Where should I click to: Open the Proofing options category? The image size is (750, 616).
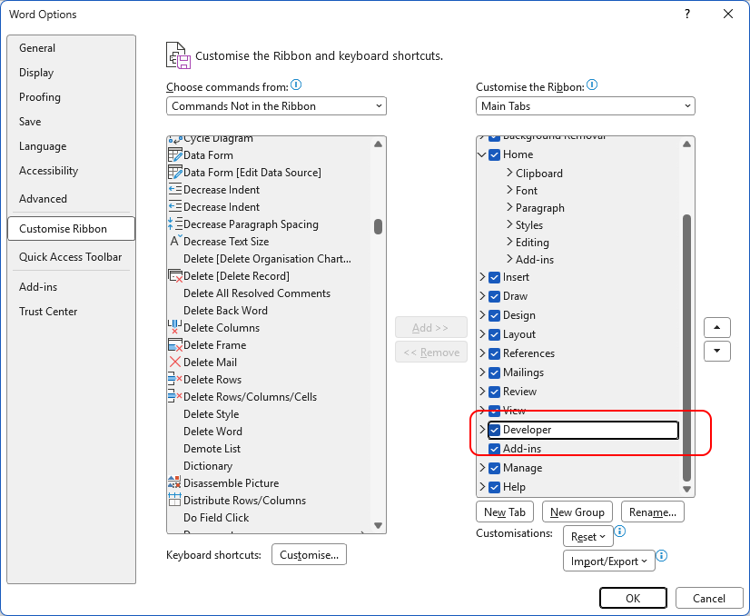pyautogui.click(x=40, y=97)
